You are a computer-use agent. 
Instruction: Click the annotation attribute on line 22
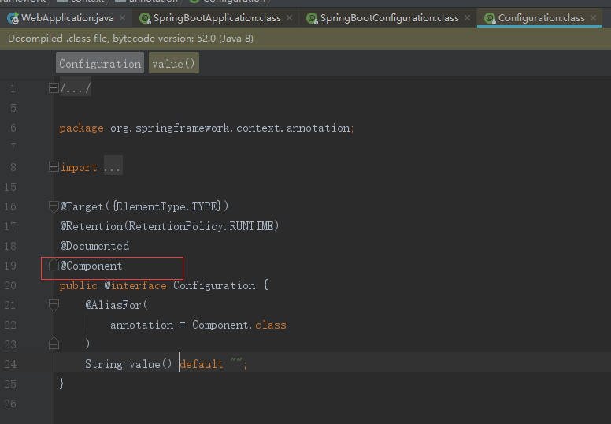(x=142, y=325)
